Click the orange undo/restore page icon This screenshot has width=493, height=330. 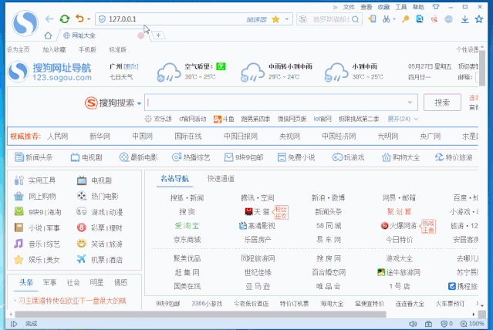tap(79, 19)
